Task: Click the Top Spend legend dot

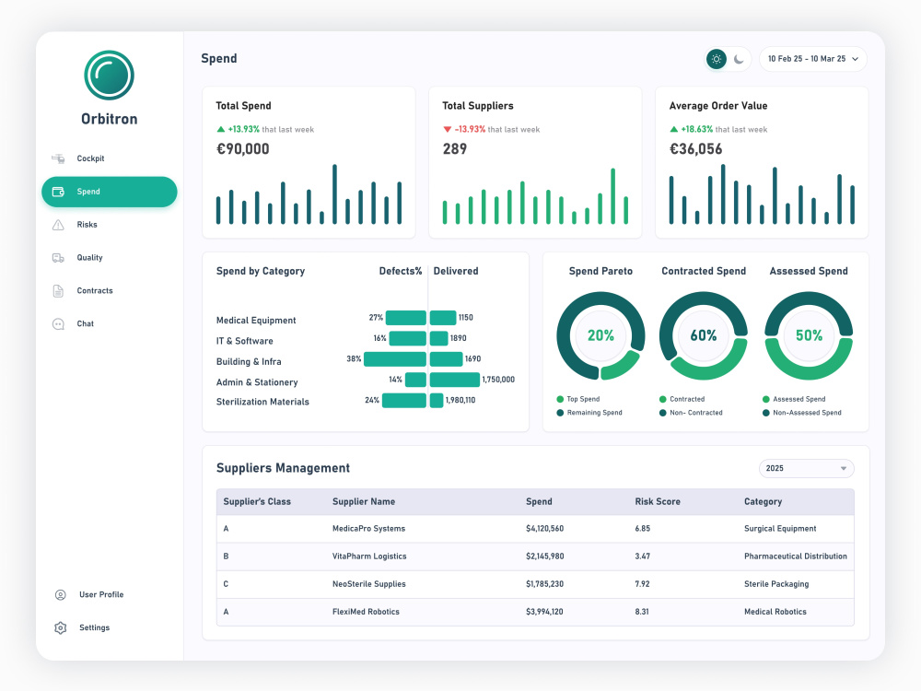Action: [560, 399]
